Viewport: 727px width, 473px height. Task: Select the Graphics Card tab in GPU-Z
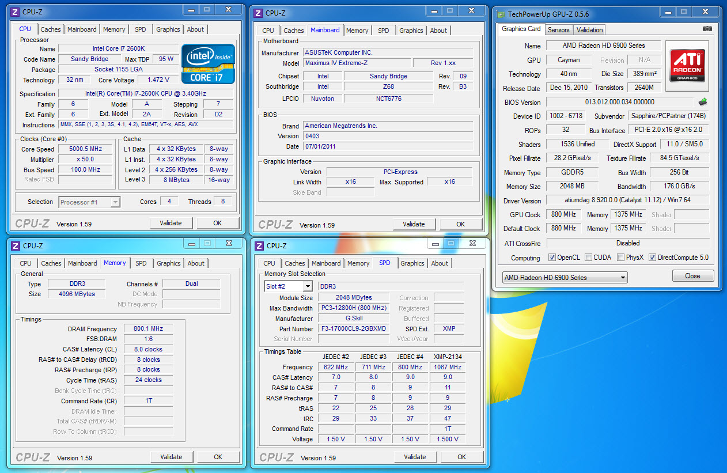pyautogui.click(x=521, y=29)
